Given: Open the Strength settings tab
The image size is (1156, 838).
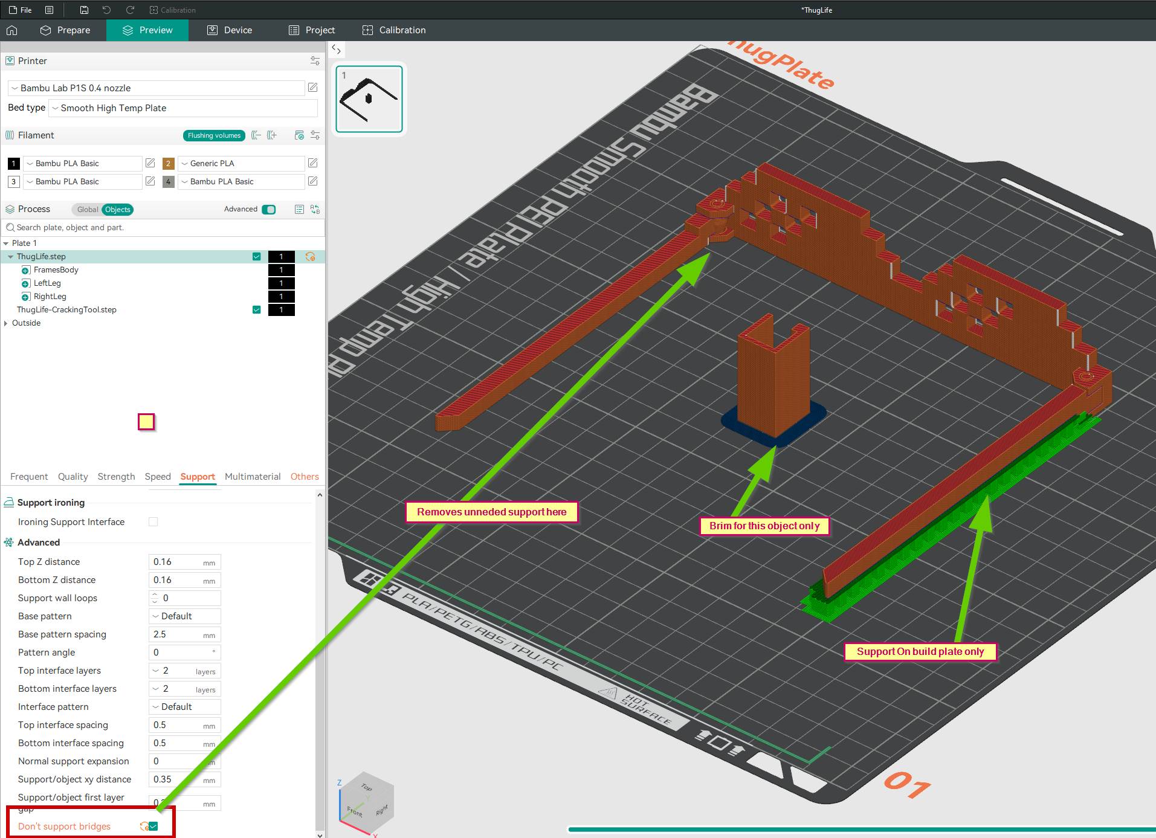Looking at the screenshot, I should [116, 477].
